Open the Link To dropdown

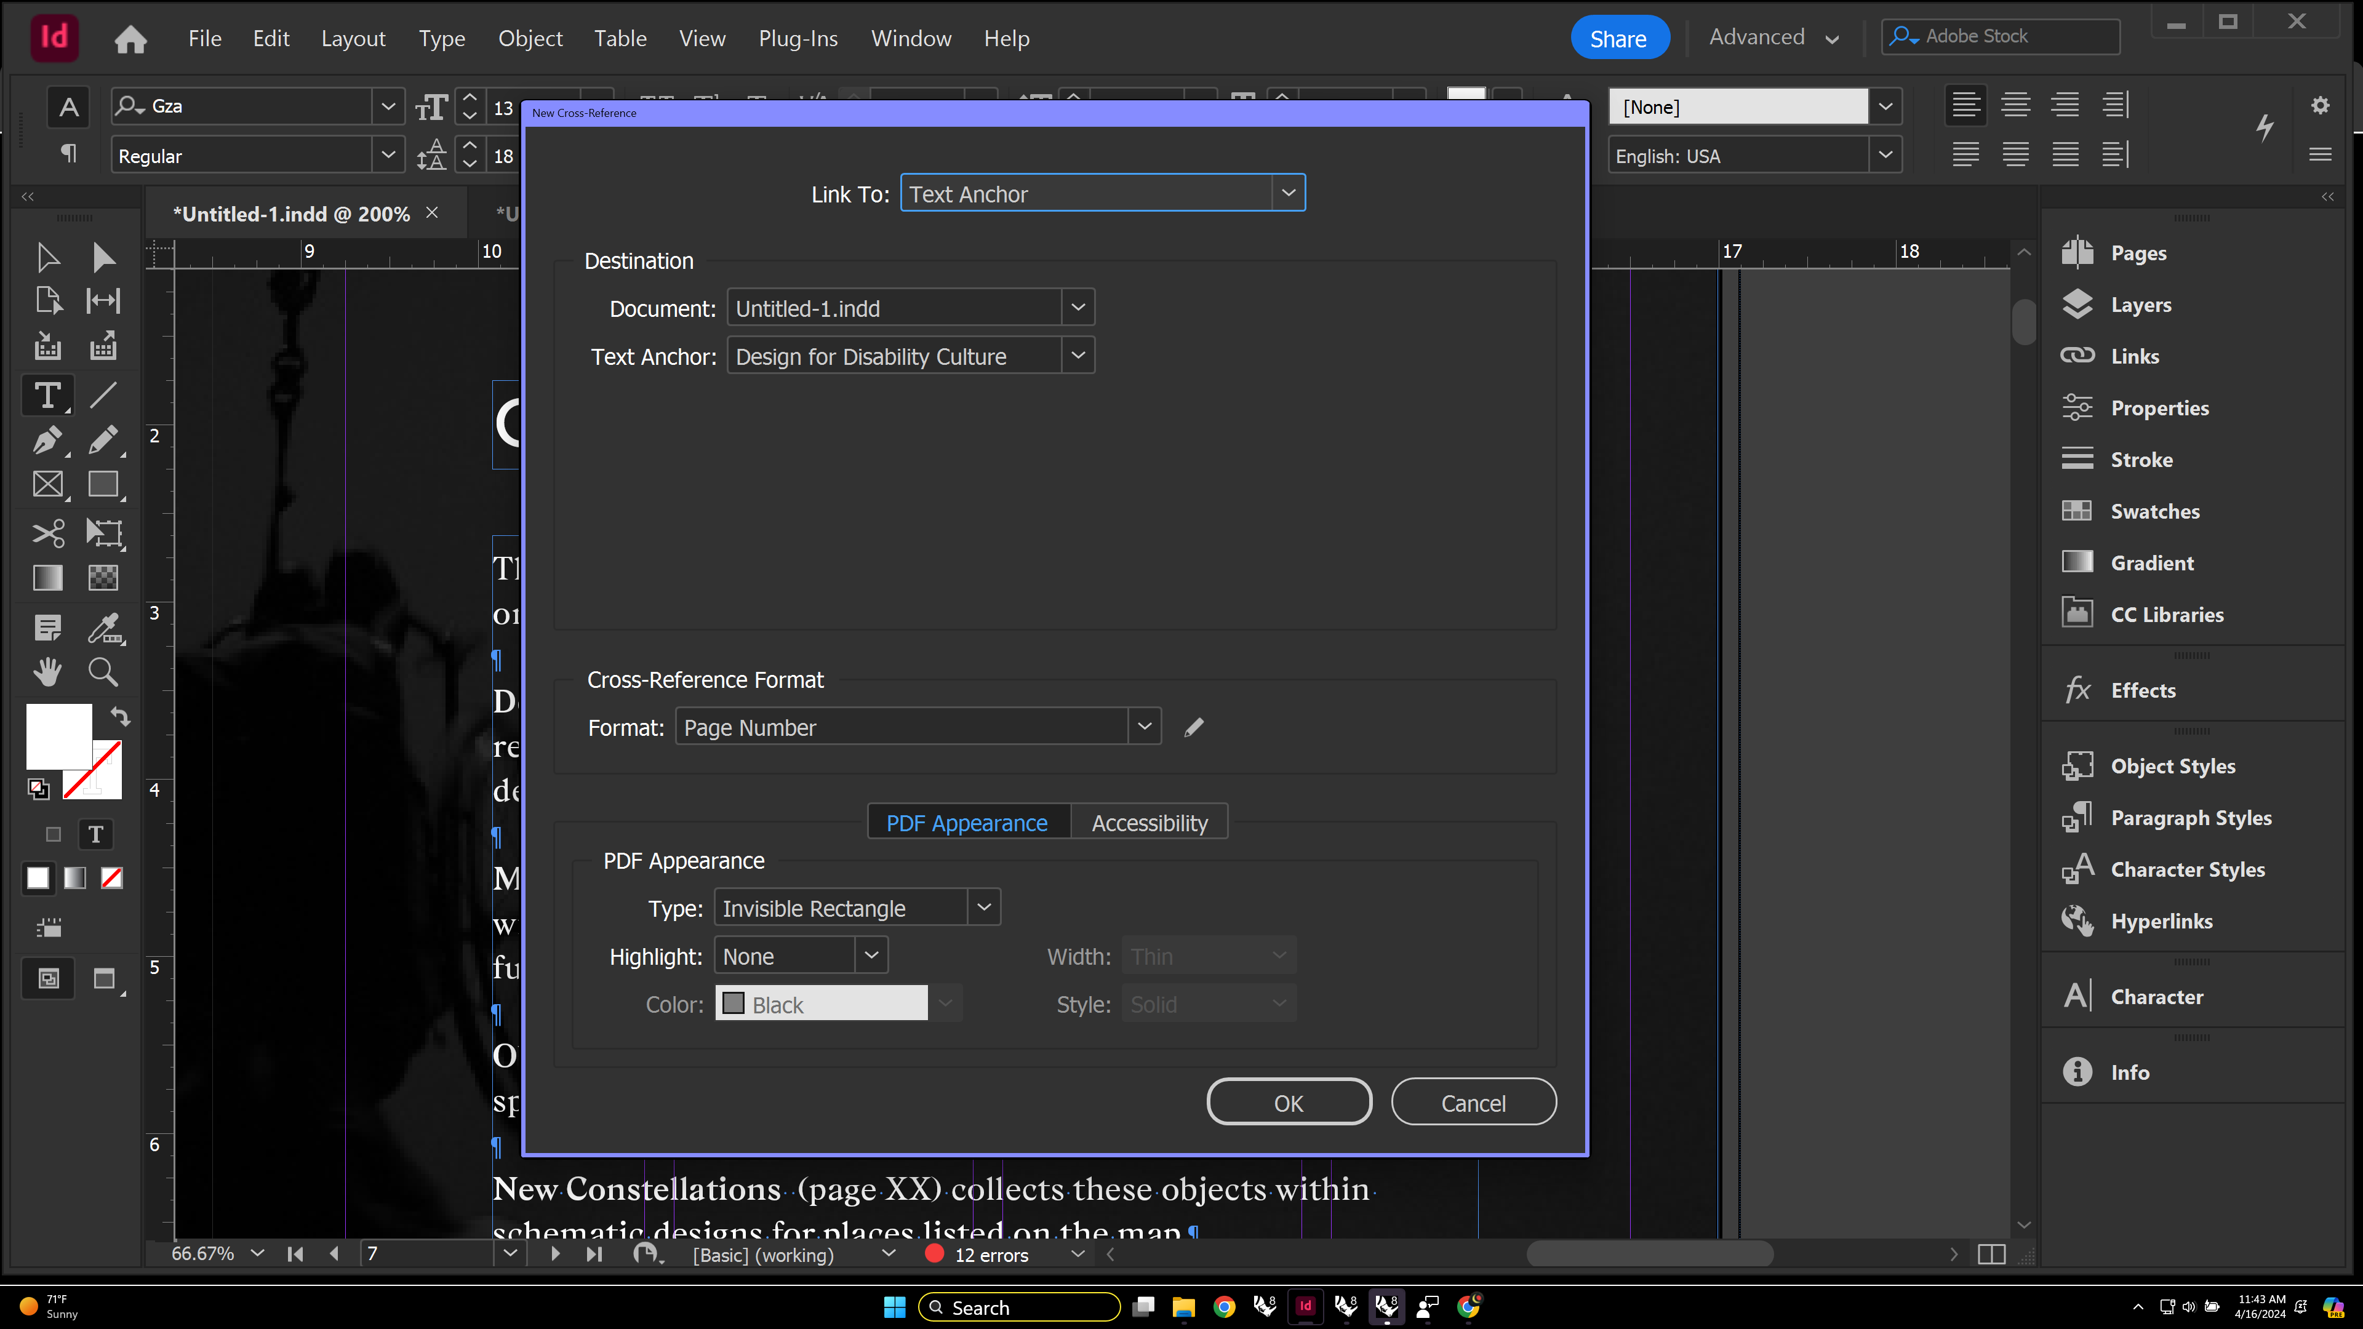1289,193
